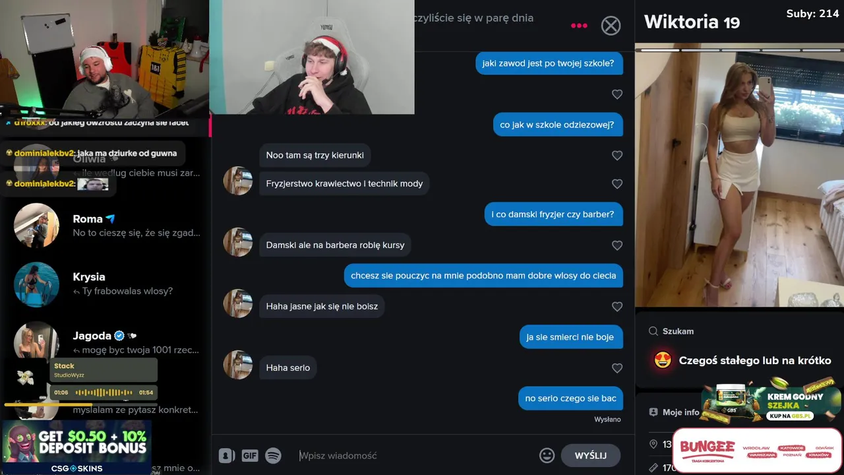844x475 pixels.
Task: Click the WYŚLIJ send button
Action: pyautogui.click(x=590, y=455)
